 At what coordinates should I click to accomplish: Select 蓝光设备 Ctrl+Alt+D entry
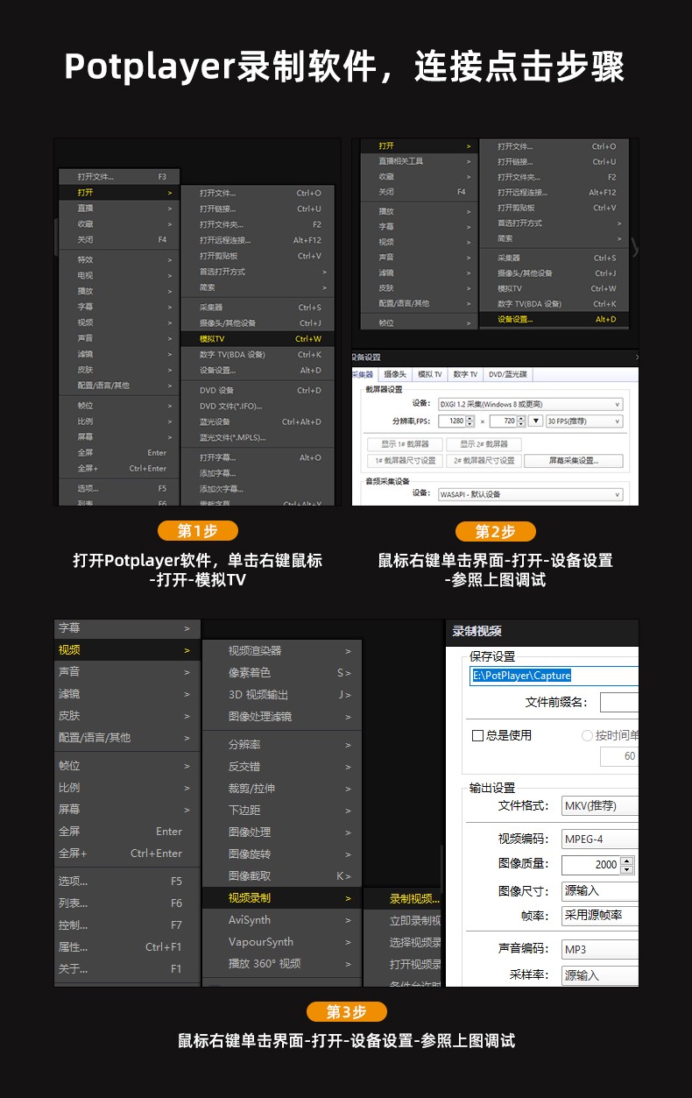(x=258, y=421)
